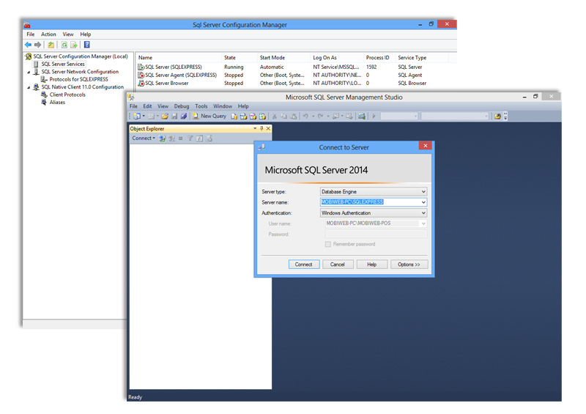Click Refresh icon in Object Explorer toolbar
Image resolution: width=586 pixels, height=414 pixels.
pyautogui.click(x=199, y=138)
